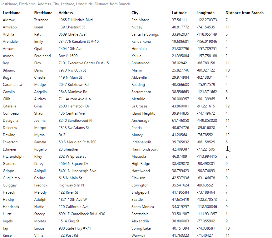The width and height of the screenshot is (272, 238).
Task: Select the Longitude column header
Action: tap(205, 13)
